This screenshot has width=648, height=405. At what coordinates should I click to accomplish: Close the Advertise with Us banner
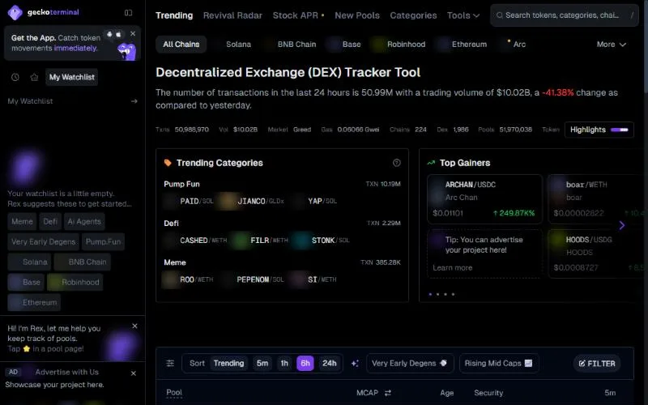134,373
